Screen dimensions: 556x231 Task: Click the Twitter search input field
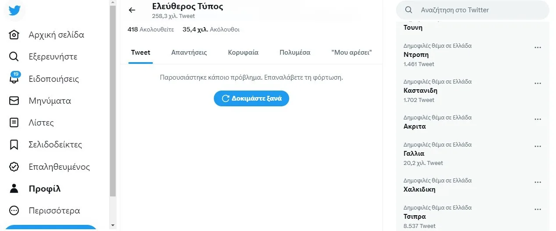(478, 10)
